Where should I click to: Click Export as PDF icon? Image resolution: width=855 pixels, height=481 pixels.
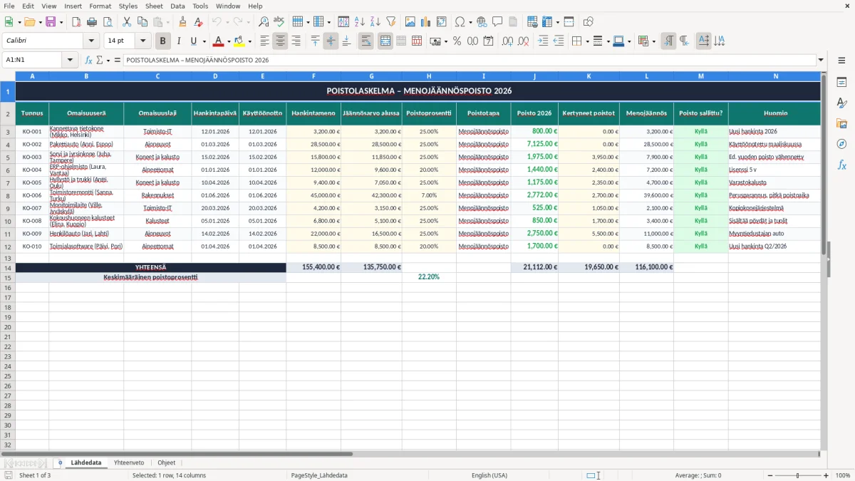coord(76,22)
